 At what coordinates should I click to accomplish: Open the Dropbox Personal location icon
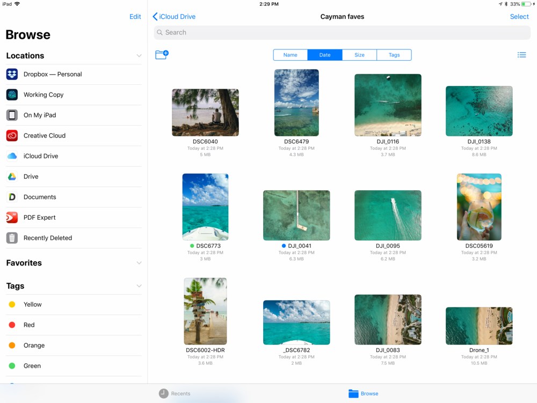click(x=12, y=74)
